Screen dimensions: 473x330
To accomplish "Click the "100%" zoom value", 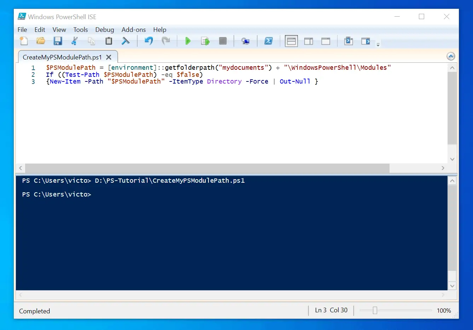I will tap(444, 311).
